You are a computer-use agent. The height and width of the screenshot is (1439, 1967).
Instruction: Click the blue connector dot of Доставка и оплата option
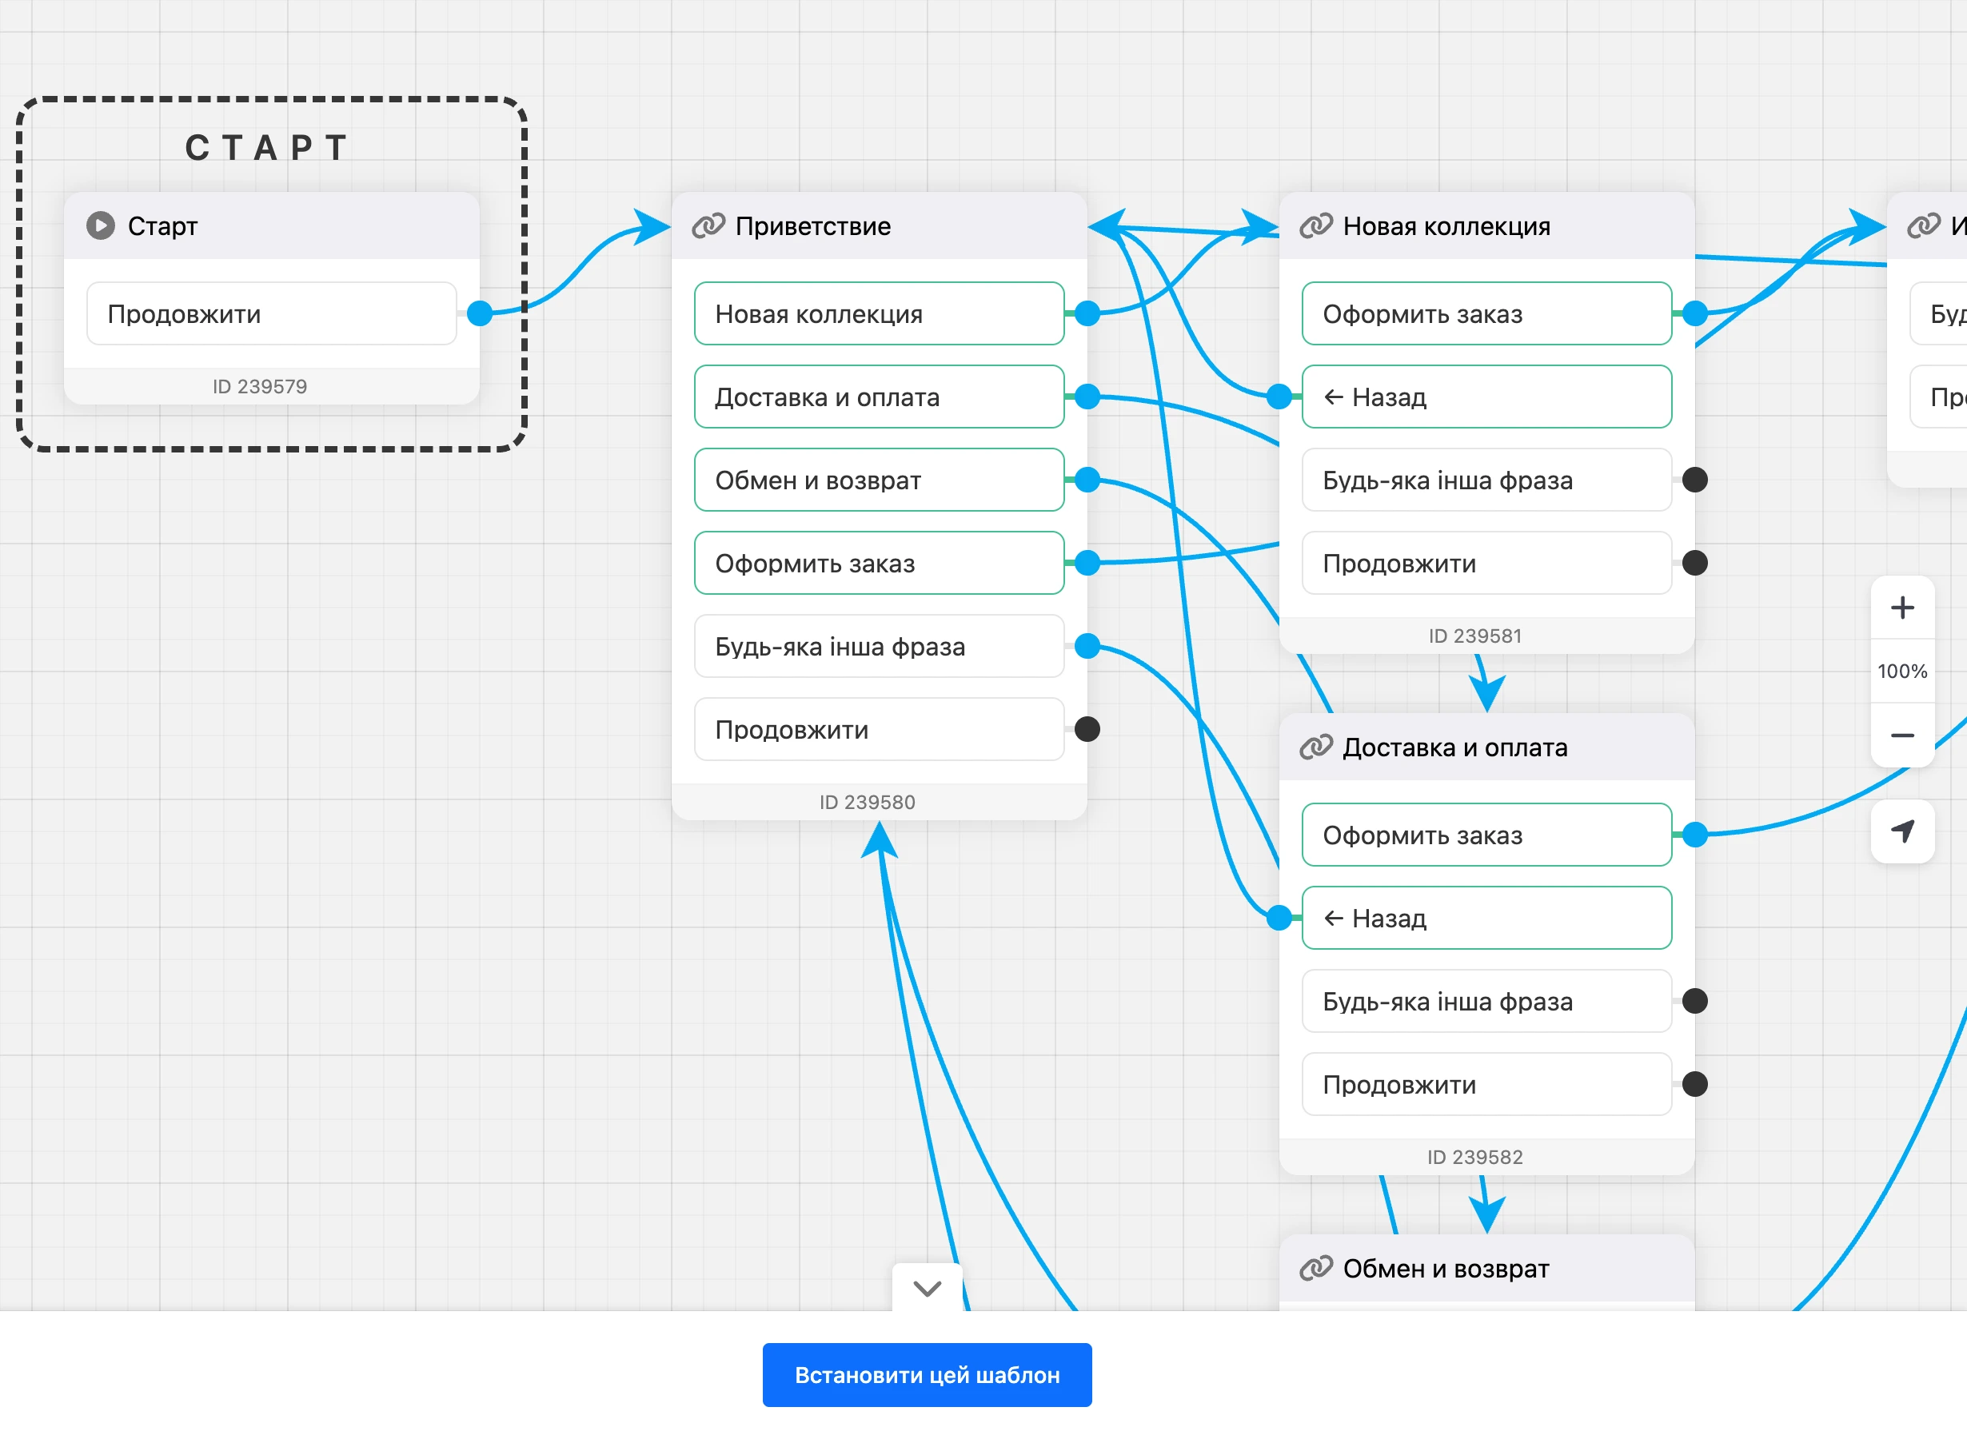coord(1087,397)
